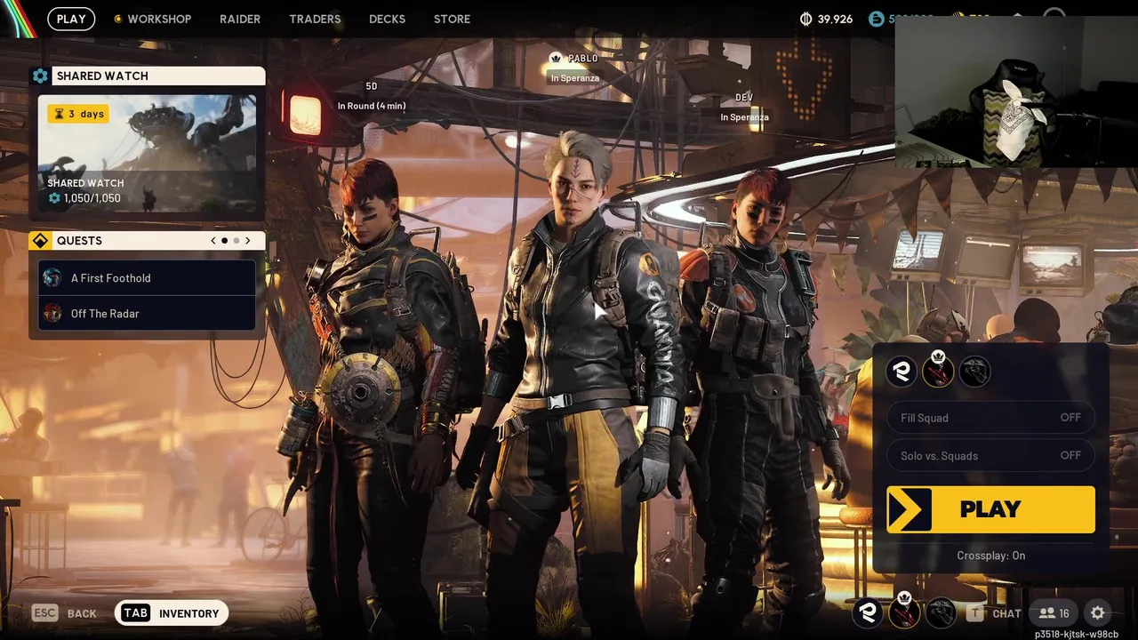Select the white logo avatar in play panel

click(x=902, y=372)
